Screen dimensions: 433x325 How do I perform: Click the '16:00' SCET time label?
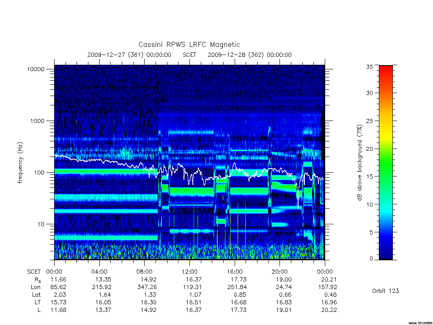[x=235, y=272]
